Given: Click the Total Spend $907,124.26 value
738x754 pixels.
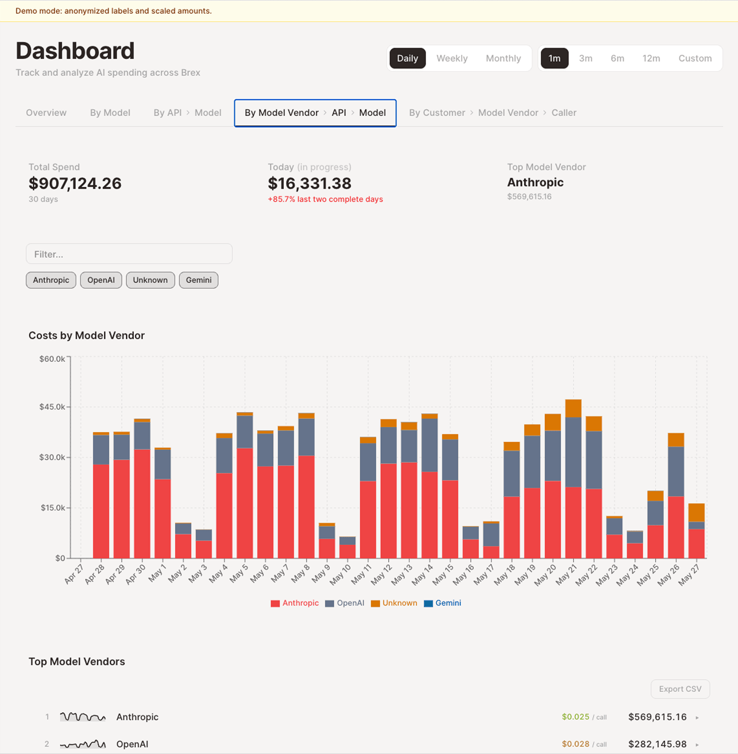Looking at the screenshot, I should [x=75, y=183].
